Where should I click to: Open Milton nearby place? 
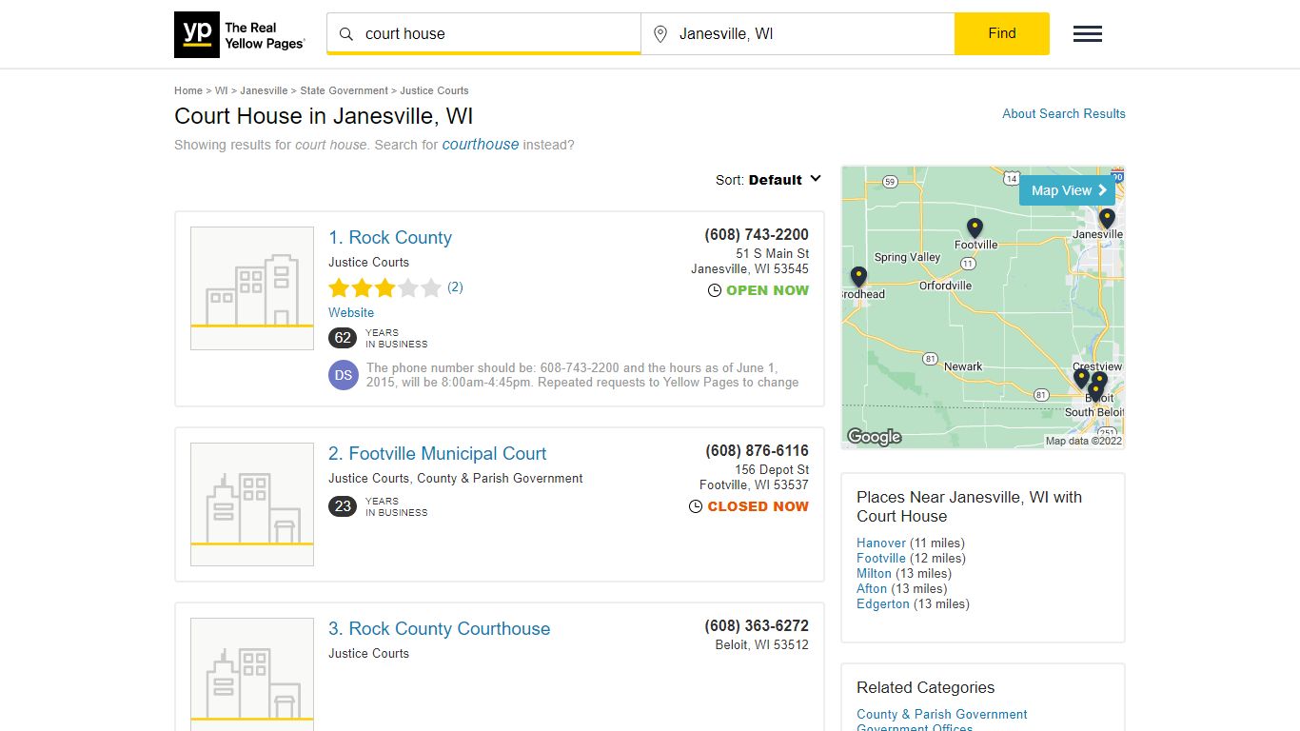coord(874,573)
